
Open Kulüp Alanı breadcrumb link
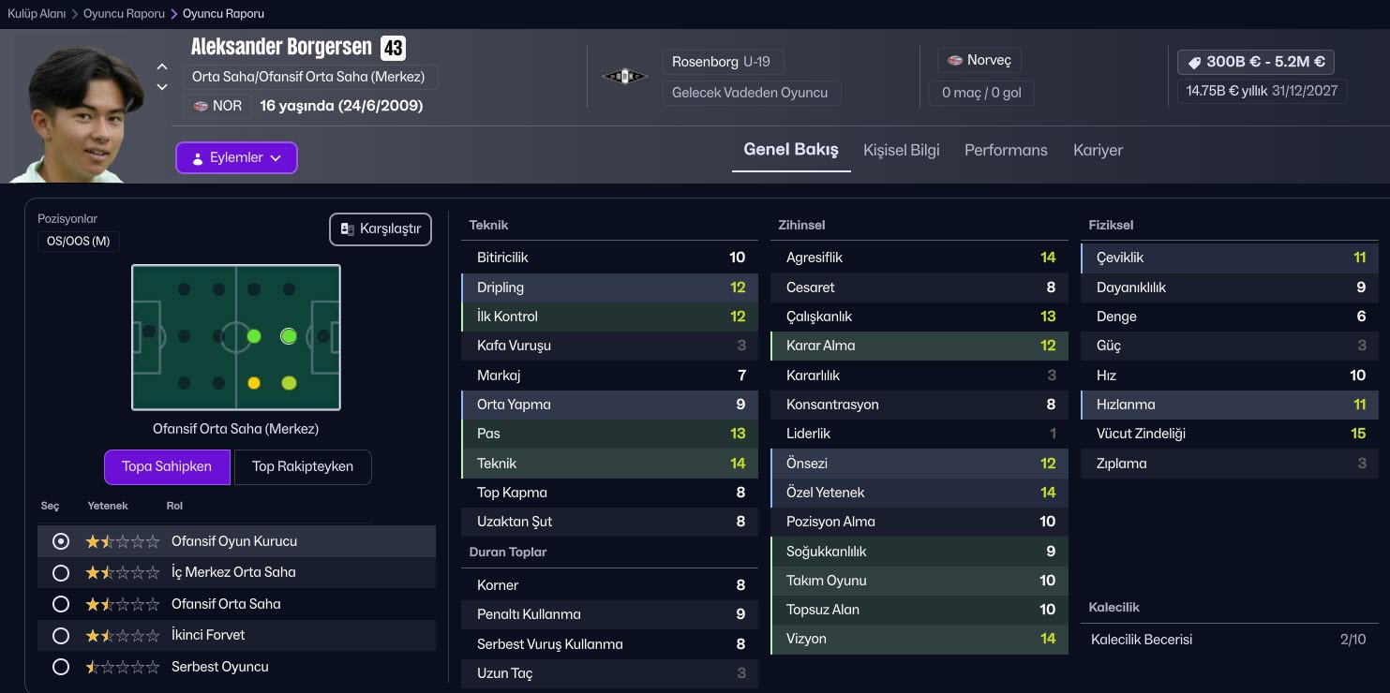37,14
